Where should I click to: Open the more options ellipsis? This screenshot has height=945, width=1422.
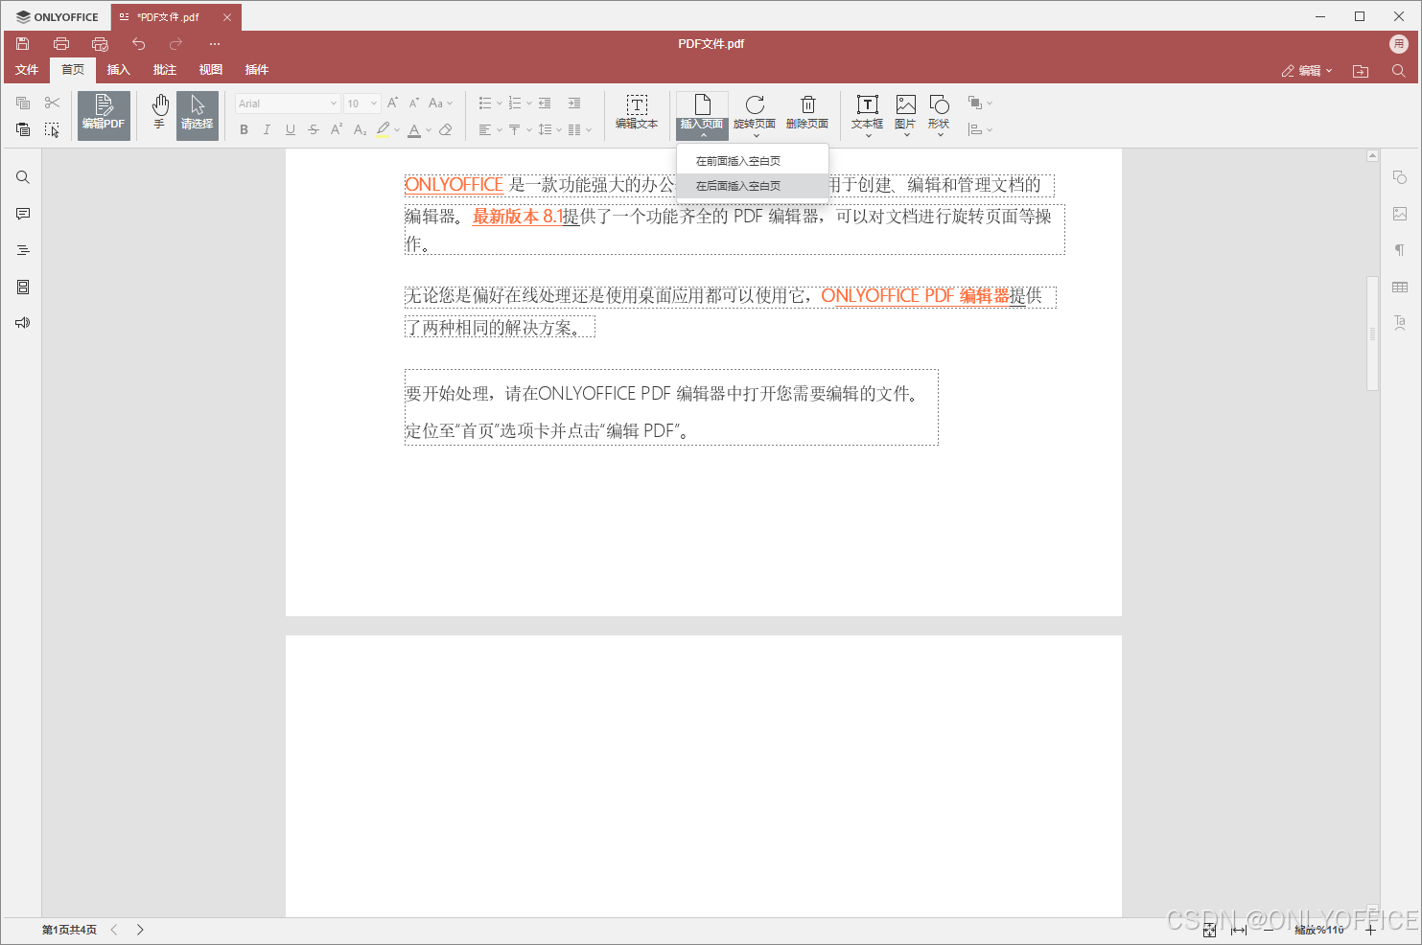tap(215, 44)
